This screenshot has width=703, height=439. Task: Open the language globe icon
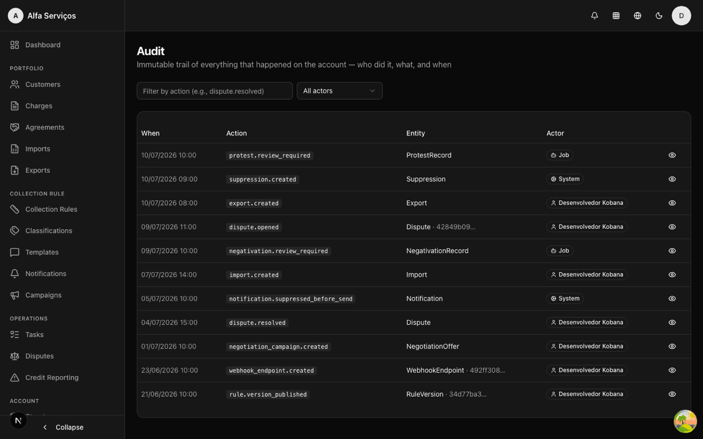(x=637, y=16)
